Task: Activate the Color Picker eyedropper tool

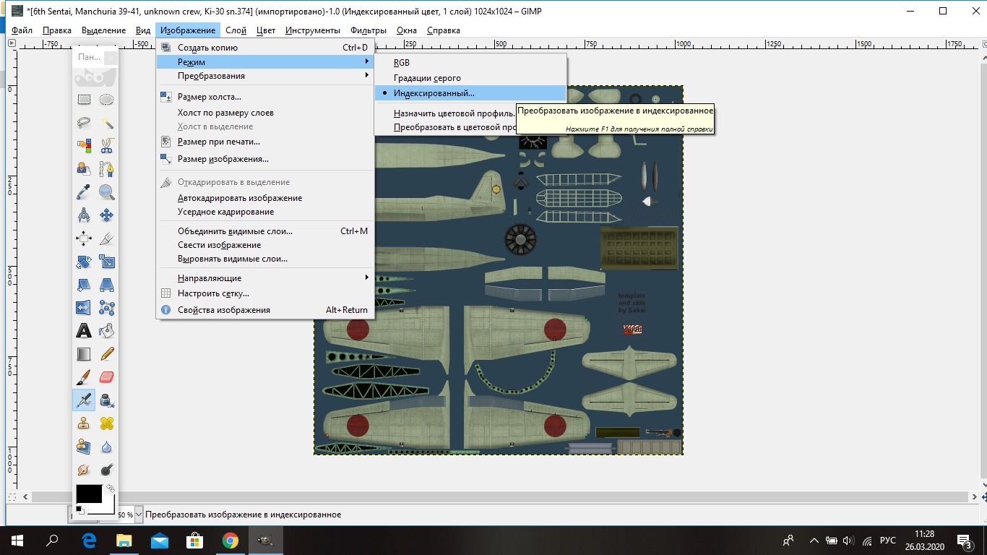Action: (x=84, y=192)
